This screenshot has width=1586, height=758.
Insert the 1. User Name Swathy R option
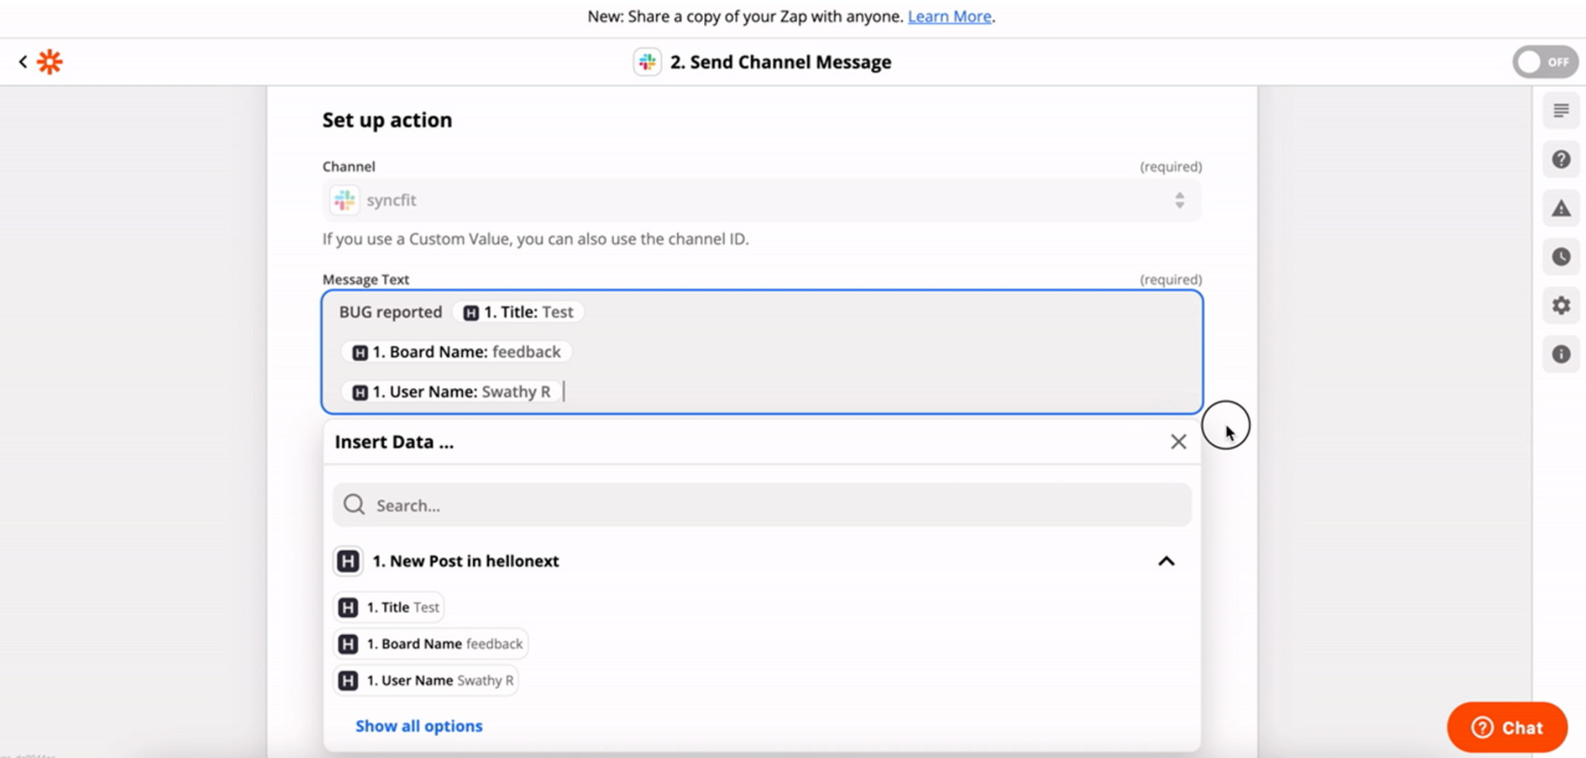click(426, 681)
